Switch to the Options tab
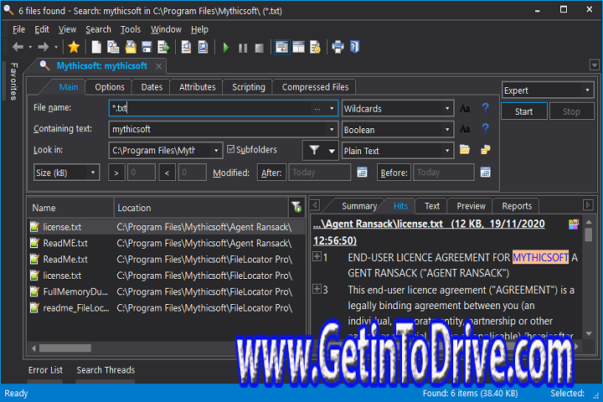This screenshot has height=402, width=603. point(110,87)
